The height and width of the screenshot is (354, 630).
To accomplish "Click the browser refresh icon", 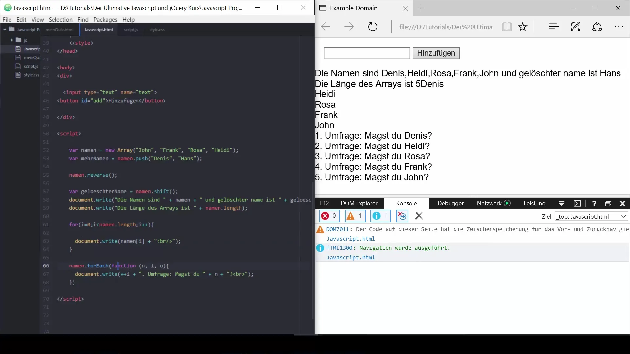I will click(373, 27).
